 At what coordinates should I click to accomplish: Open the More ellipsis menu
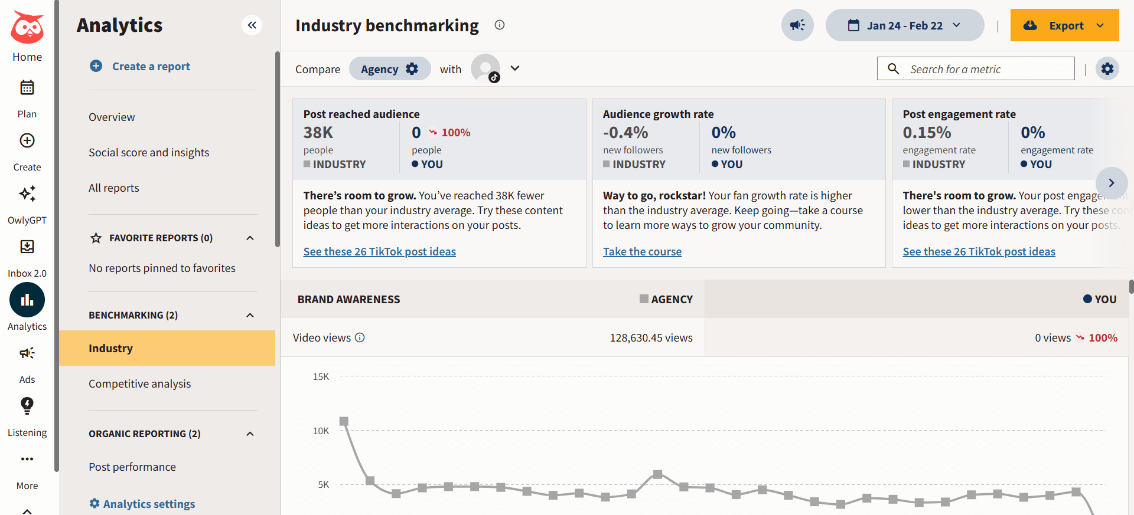click(27, 459)
